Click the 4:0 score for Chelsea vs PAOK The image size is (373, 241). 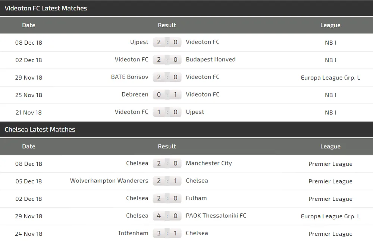coord(167,216)
